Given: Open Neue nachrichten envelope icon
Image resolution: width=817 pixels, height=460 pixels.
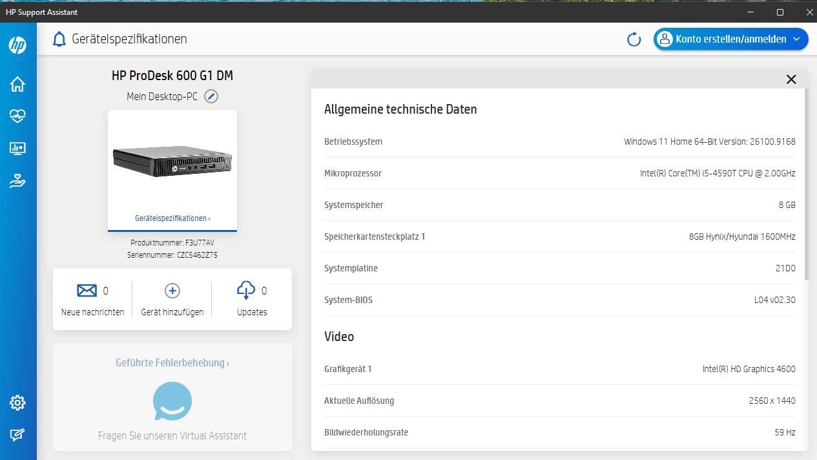Looking at the screenshot, I should point(87,291).
